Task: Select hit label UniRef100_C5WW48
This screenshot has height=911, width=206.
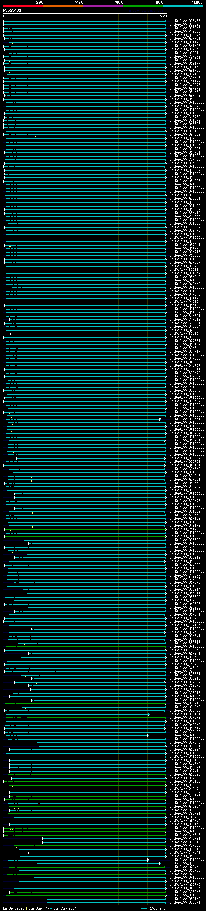Action: coord(185,78)
